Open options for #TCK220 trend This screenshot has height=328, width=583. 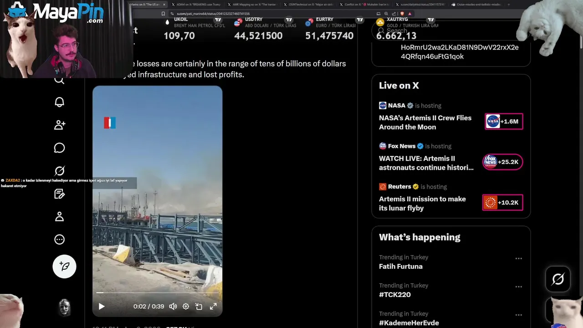pos(518,287)
